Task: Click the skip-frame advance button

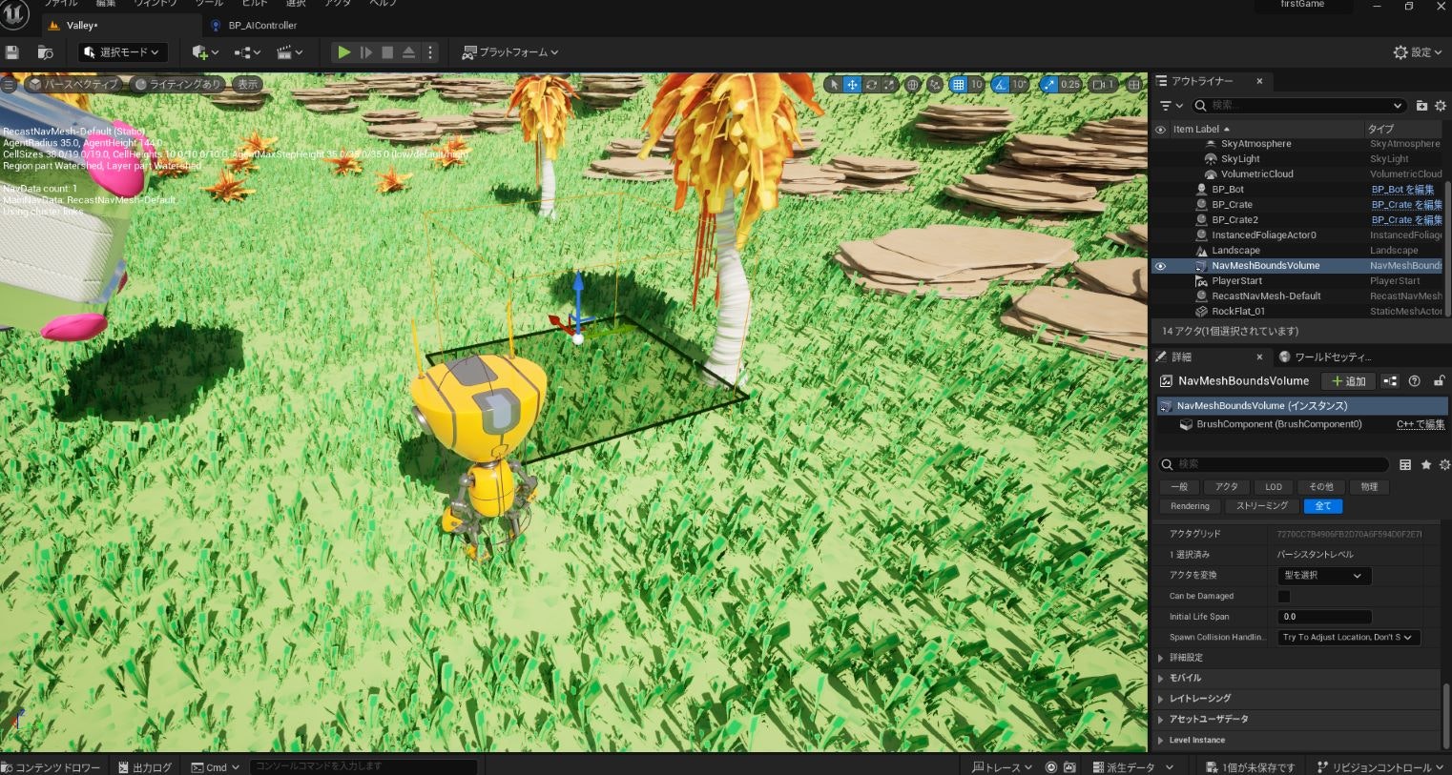Action: tap(365, 52)
